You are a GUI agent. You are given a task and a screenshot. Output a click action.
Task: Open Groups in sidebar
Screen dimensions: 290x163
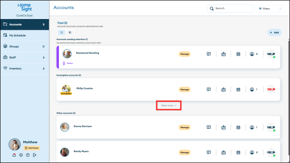coord(24,46)
